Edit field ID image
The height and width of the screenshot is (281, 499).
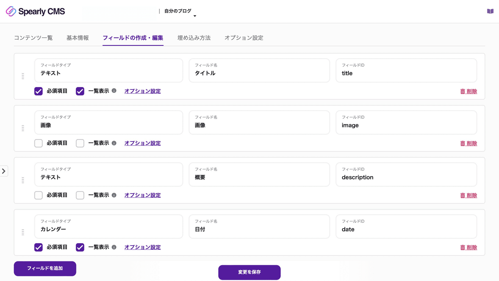[x=406, y=122]
